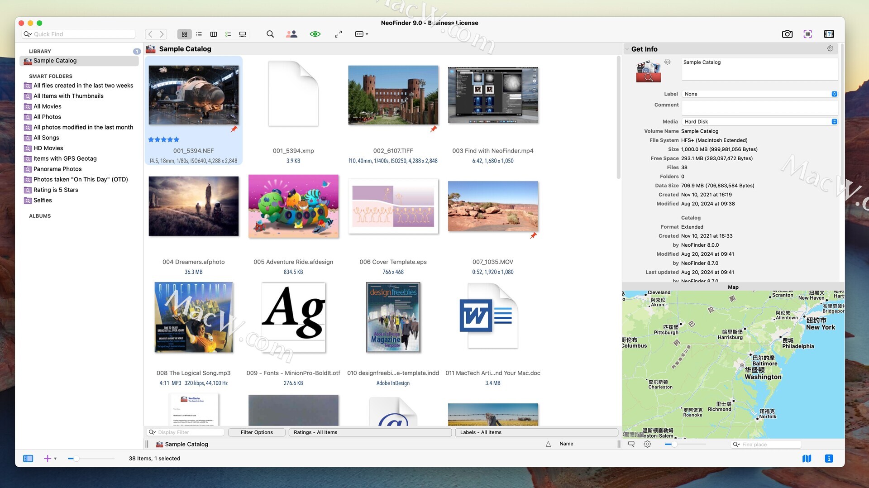Select the 004 Dreamers.afphoto thumbnail
Screen dimensions: 869x488
(193, 206)
